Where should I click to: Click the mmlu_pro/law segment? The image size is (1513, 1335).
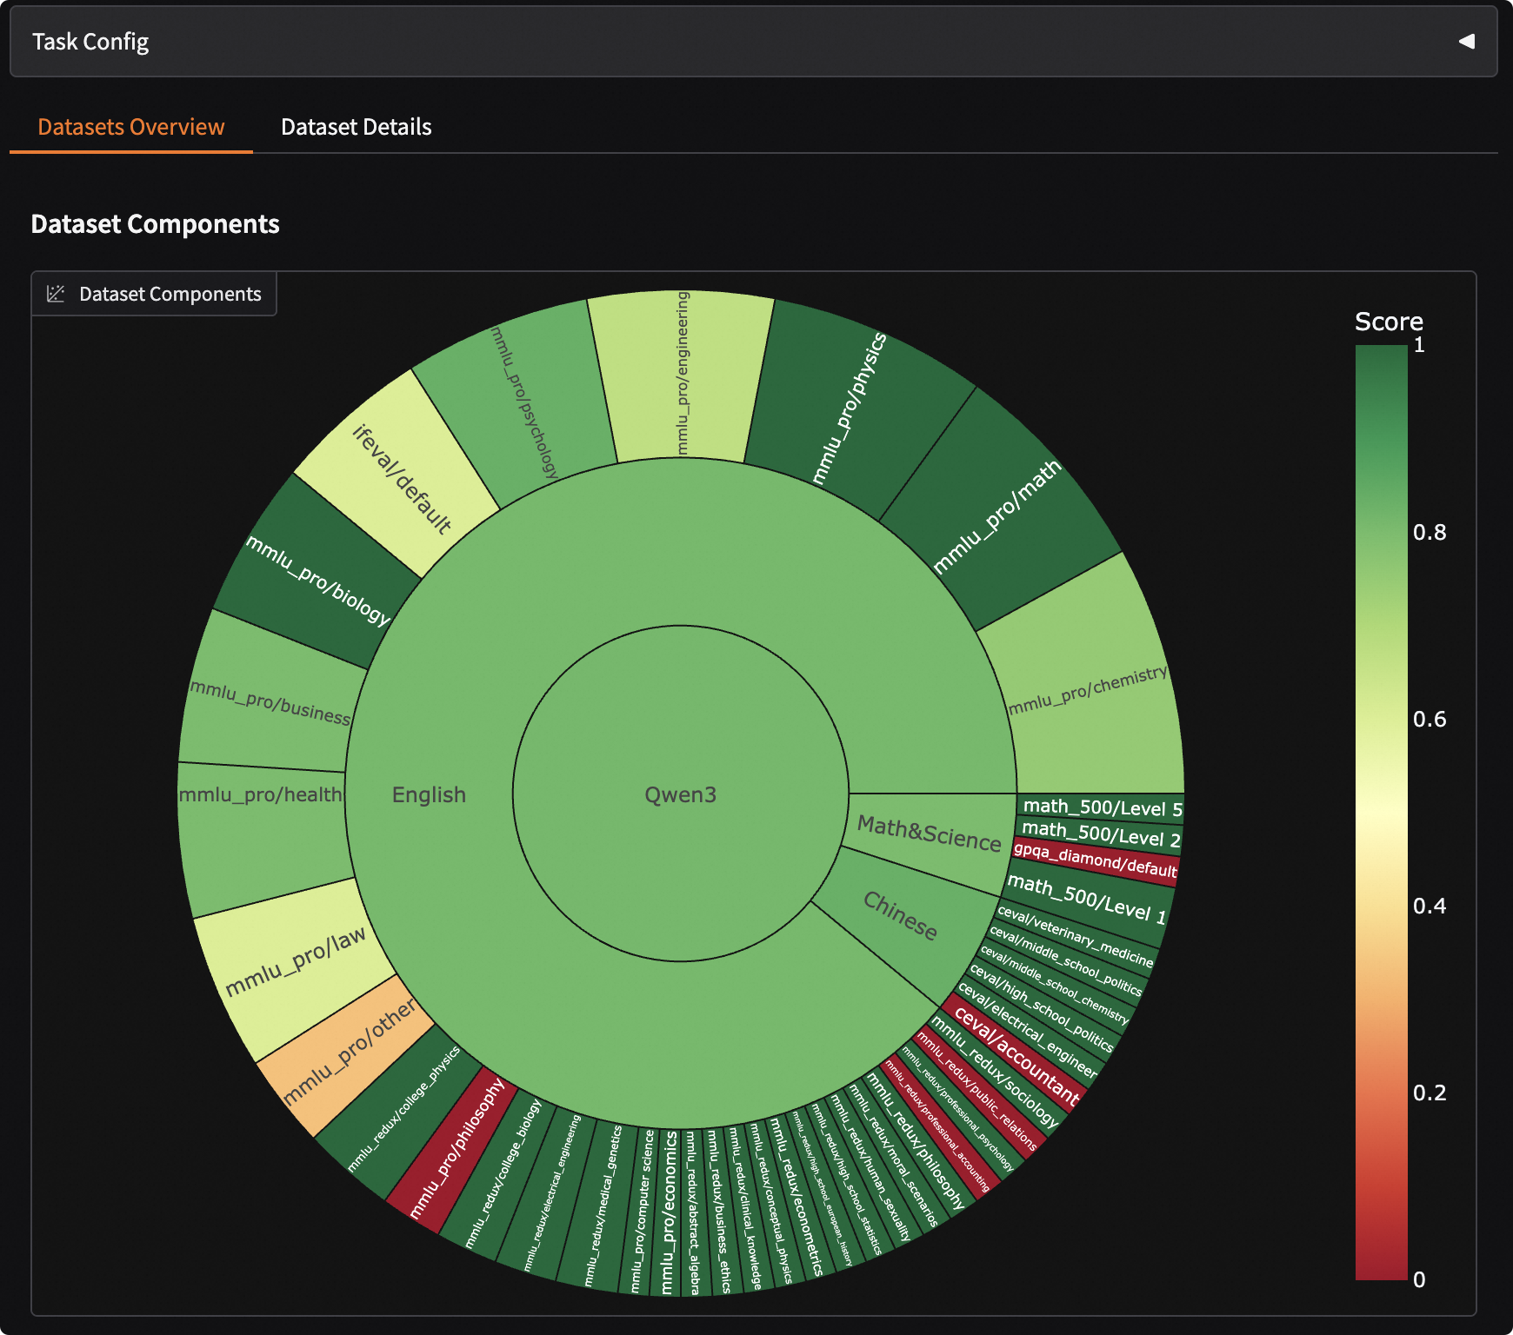click(x=296, y=962)
